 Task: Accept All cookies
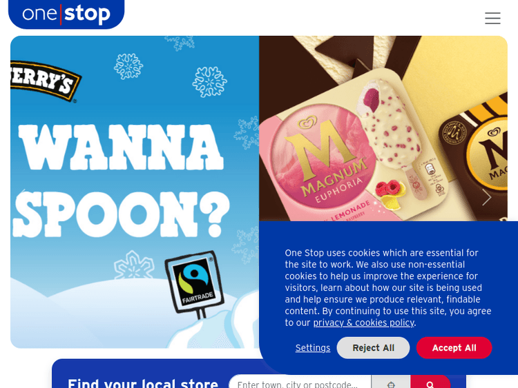[x=454, y=348]
